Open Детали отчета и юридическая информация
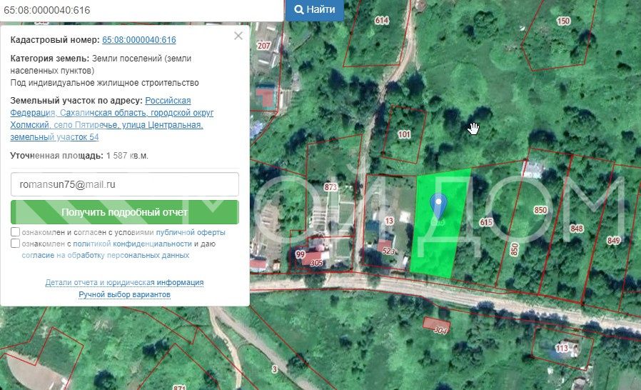 (124, 282)
